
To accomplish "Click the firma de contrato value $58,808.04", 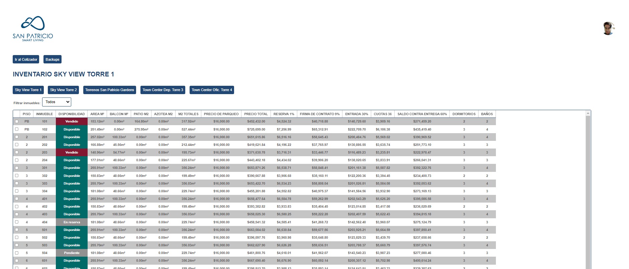I will (x=320, y=183).
